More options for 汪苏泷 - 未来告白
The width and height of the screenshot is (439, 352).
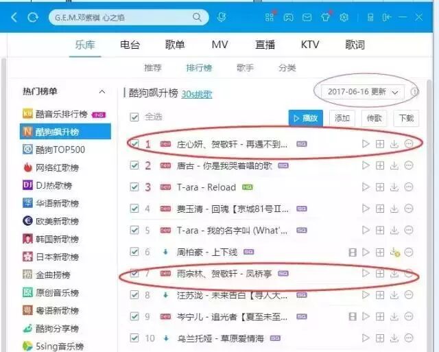[409, 295]
